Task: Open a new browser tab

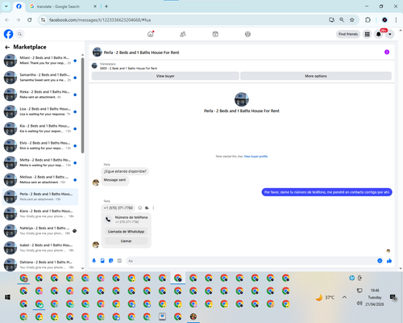Action: (x=106, y=6)
